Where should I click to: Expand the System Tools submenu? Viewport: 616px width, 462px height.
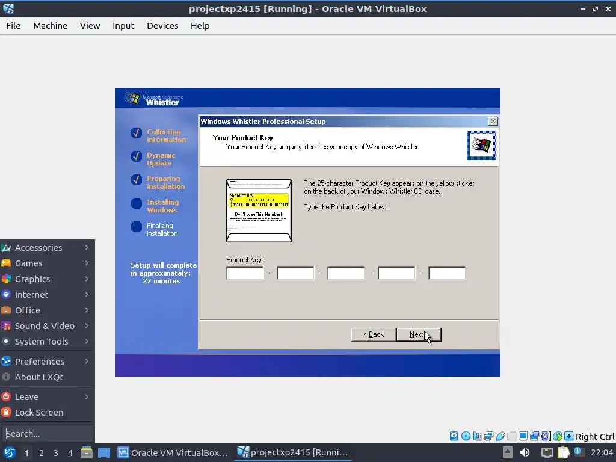pyautogui.click(x=47, y=342)
